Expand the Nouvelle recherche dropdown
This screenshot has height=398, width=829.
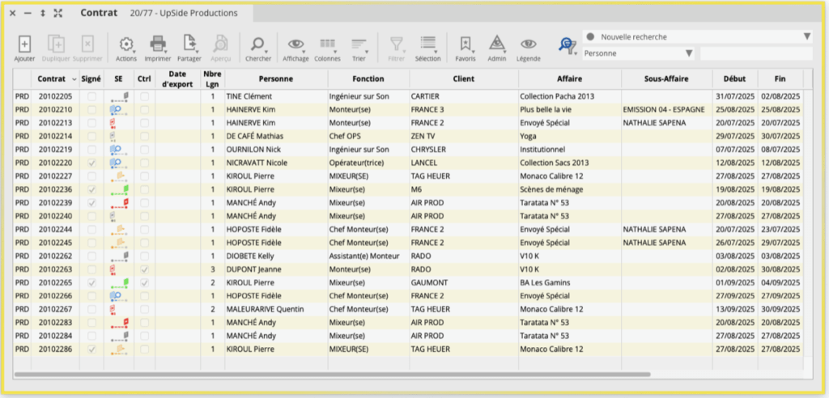coord(806,36)
